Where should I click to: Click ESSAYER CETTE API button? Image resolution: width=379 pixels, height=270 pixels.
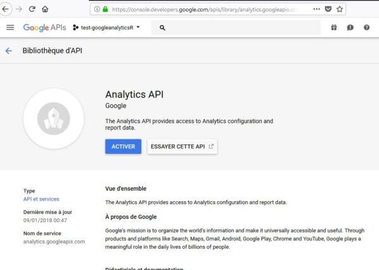pyautogui.click(x=183, y=146)
